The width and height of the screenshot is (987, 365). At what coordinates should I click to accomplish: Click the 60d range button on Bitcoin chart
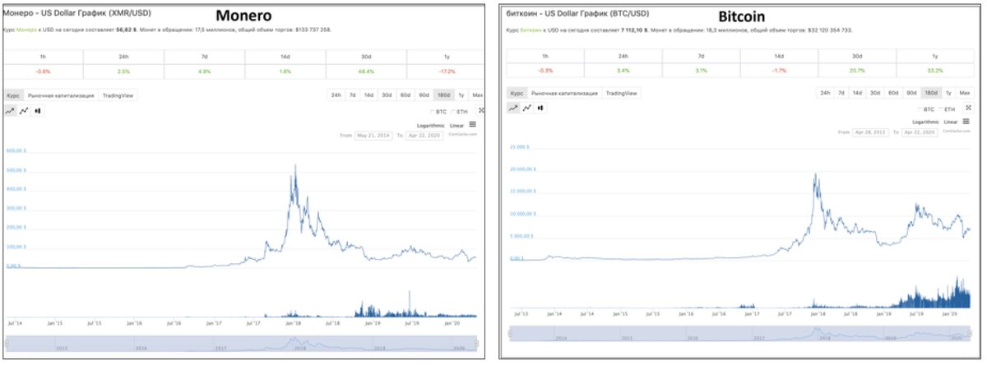pos(893,93)
